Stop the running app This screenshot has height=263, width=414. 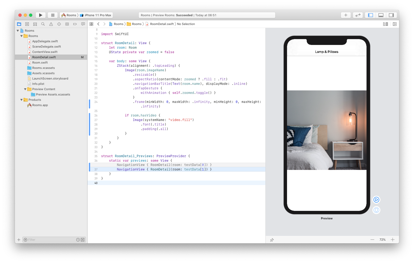pyautogui.click(x=53, y=15)
